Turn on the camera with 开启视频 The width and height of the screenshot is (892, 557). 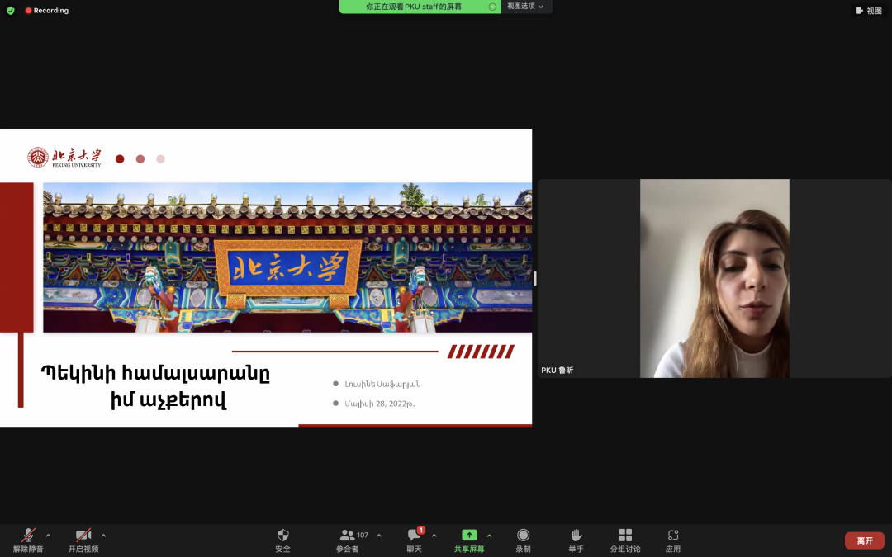tap(83, 540)
